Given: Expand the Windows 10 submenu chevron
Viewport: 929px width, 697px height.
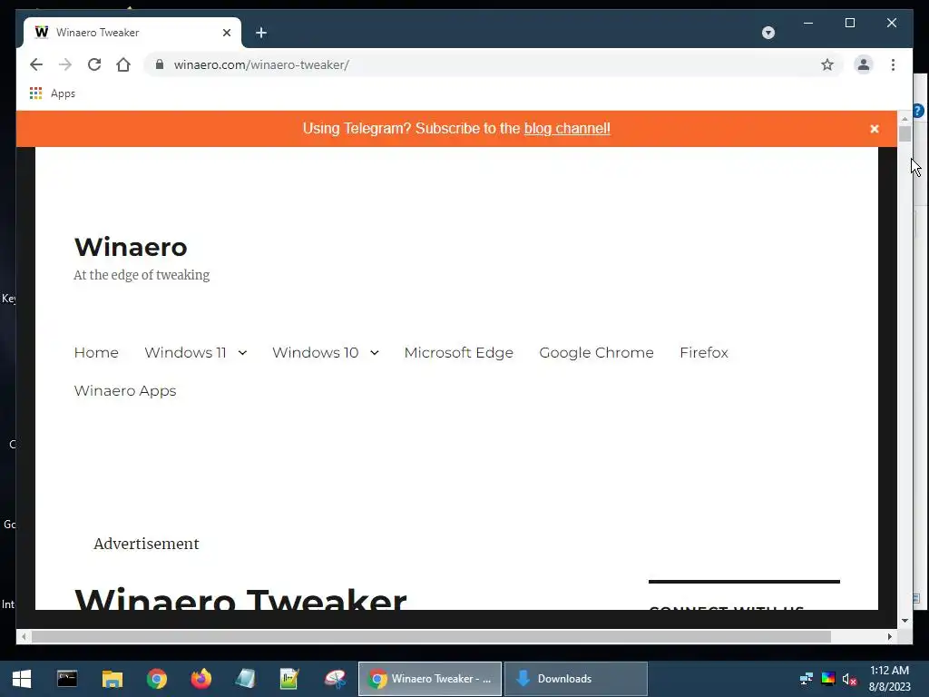Looking at the screenshot, I should 375,353.
